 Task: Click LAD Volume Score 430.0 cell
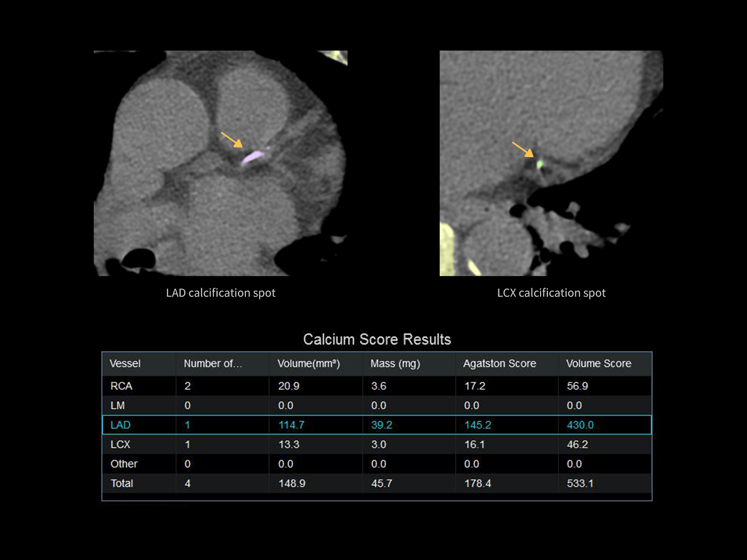tap(580, 425)
